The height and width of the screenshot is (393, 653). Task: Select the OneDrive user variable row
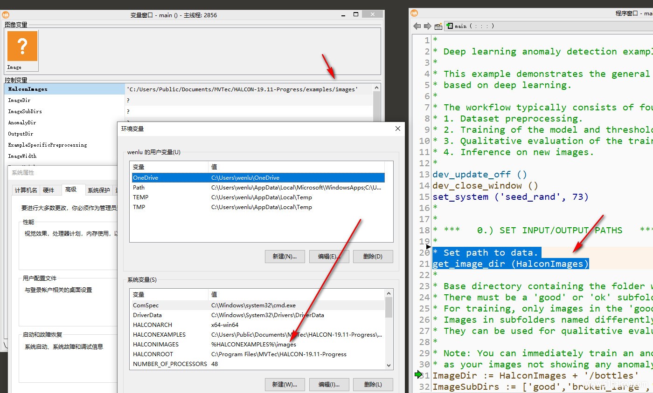258,177
